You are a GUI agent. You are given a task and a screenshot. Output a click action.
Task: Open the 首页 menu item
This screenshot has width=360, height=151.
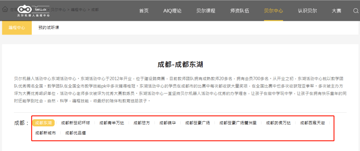144,11
